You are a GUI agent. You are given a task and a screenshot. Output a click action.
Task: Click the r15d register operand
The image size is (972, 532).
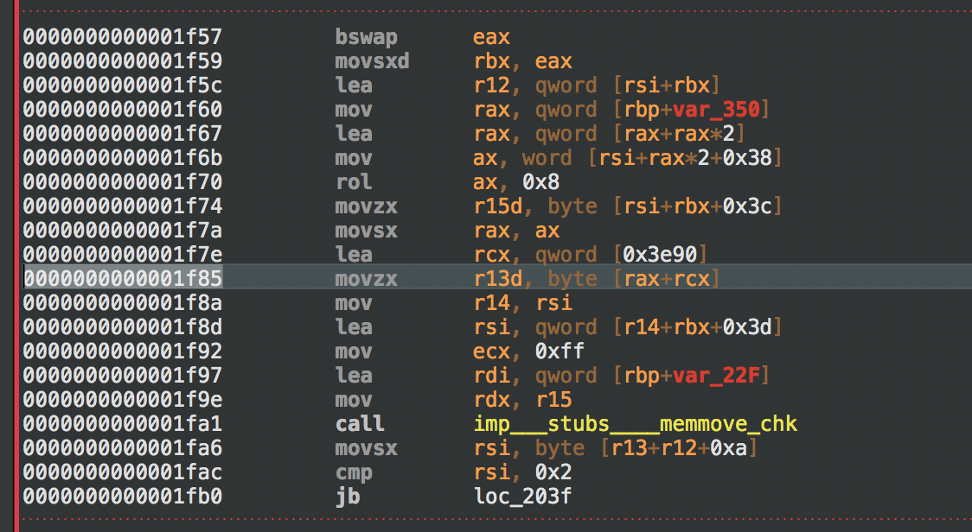coord(498,206)
